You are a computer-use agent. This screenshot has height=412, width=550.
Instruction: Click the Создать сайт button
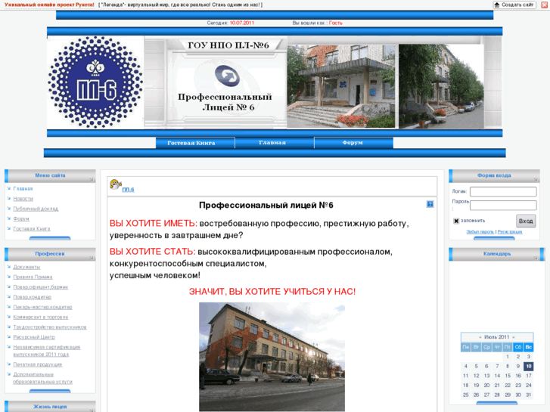514,5
